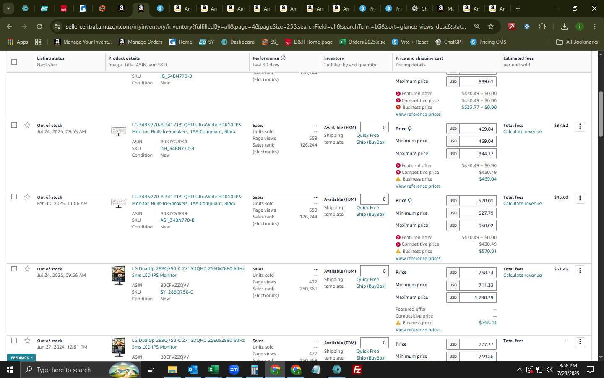Edit available quantity for DH_34BN770-B row
604x378 pixels.
(374, 127)
